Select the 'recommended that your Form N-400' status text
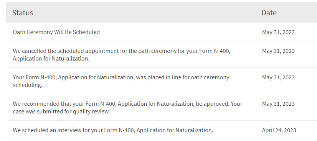The height and width of the screenshot is (141, 317). point(127,108)
